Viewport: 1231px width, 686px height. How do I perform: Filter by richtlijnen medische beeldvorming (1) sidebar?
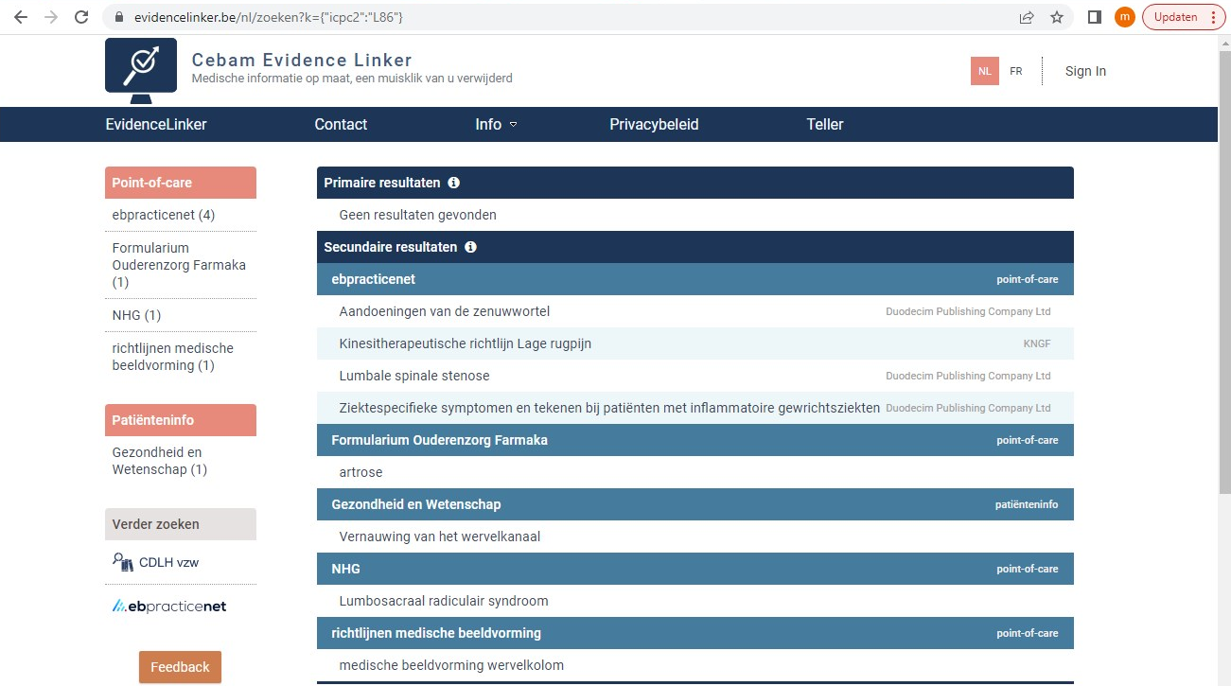(173, 357)
